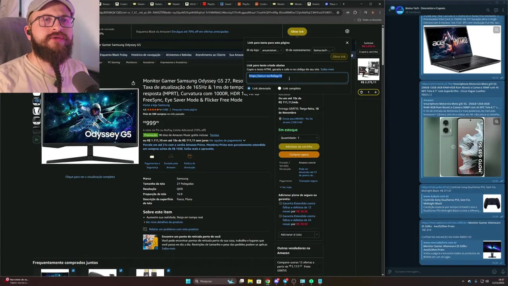This screenshot has height=286, width=508.
Task: Zoom the Acer Nitro laptop image in Telegram
Action: coord(496,30)
